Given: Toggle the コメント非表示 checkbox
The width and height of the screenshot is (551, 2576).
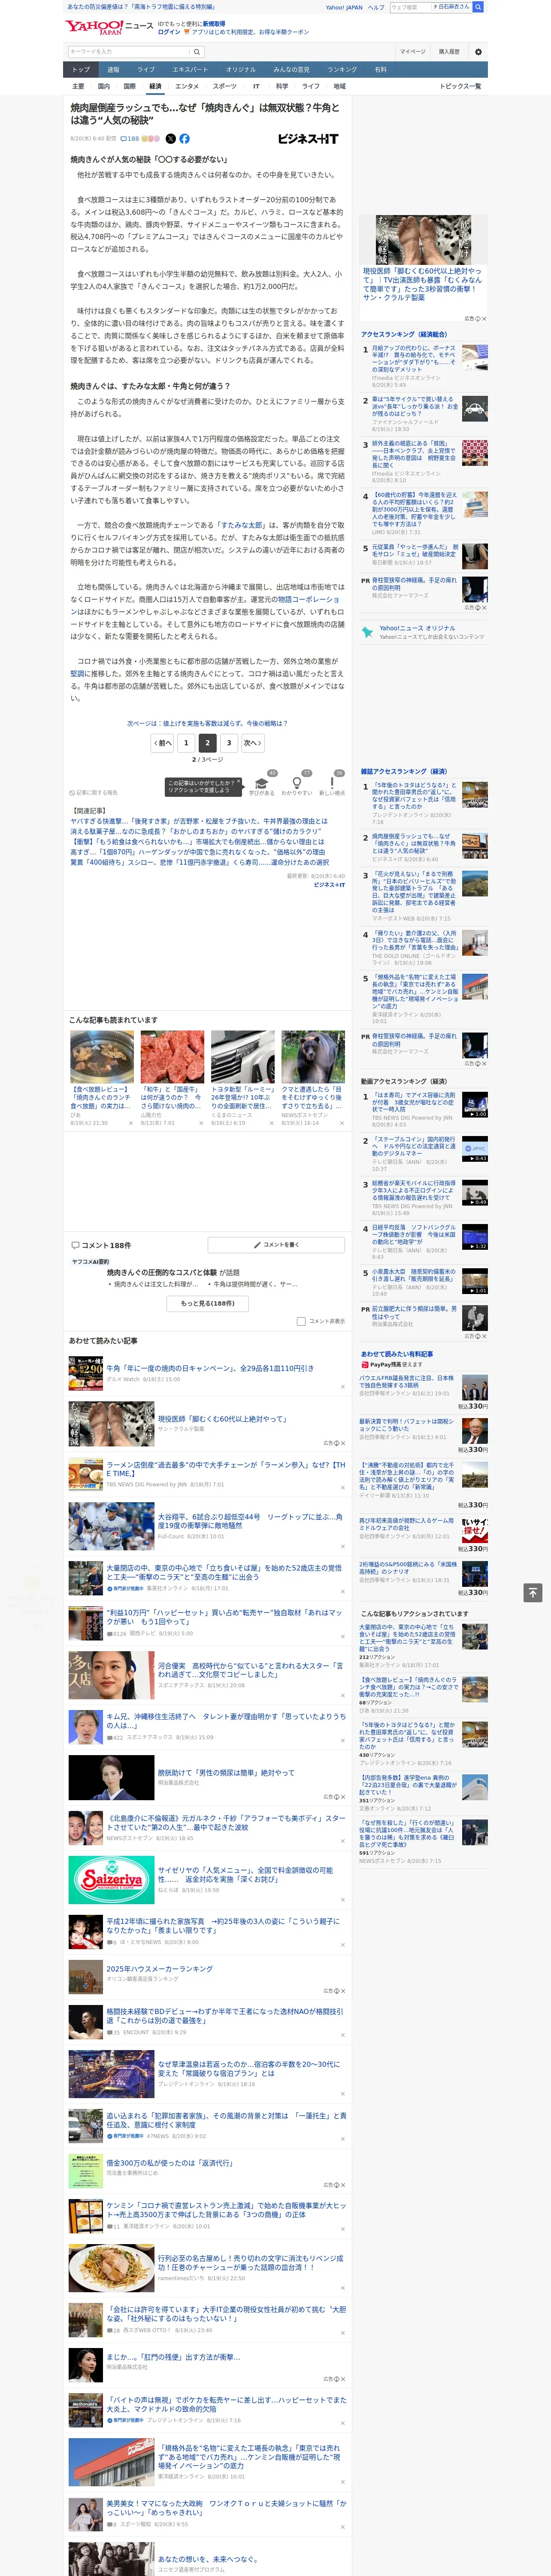Looking at the screenshot, I should click(301, 1321).
